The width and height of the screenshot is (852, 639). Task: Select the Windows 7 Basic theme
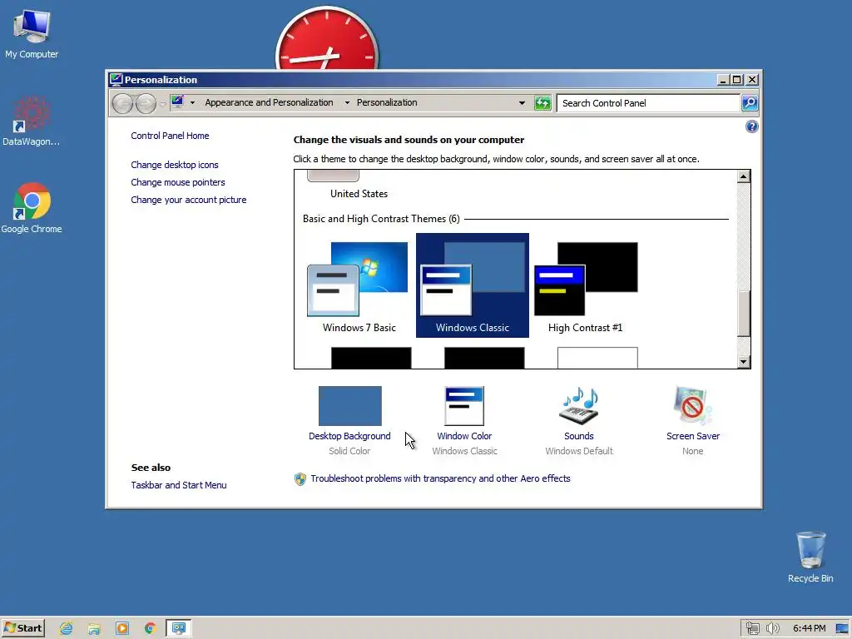(x=359, y=285)
